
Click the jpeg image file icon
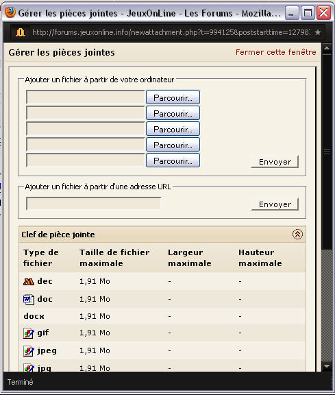click(x=29, y=351)
